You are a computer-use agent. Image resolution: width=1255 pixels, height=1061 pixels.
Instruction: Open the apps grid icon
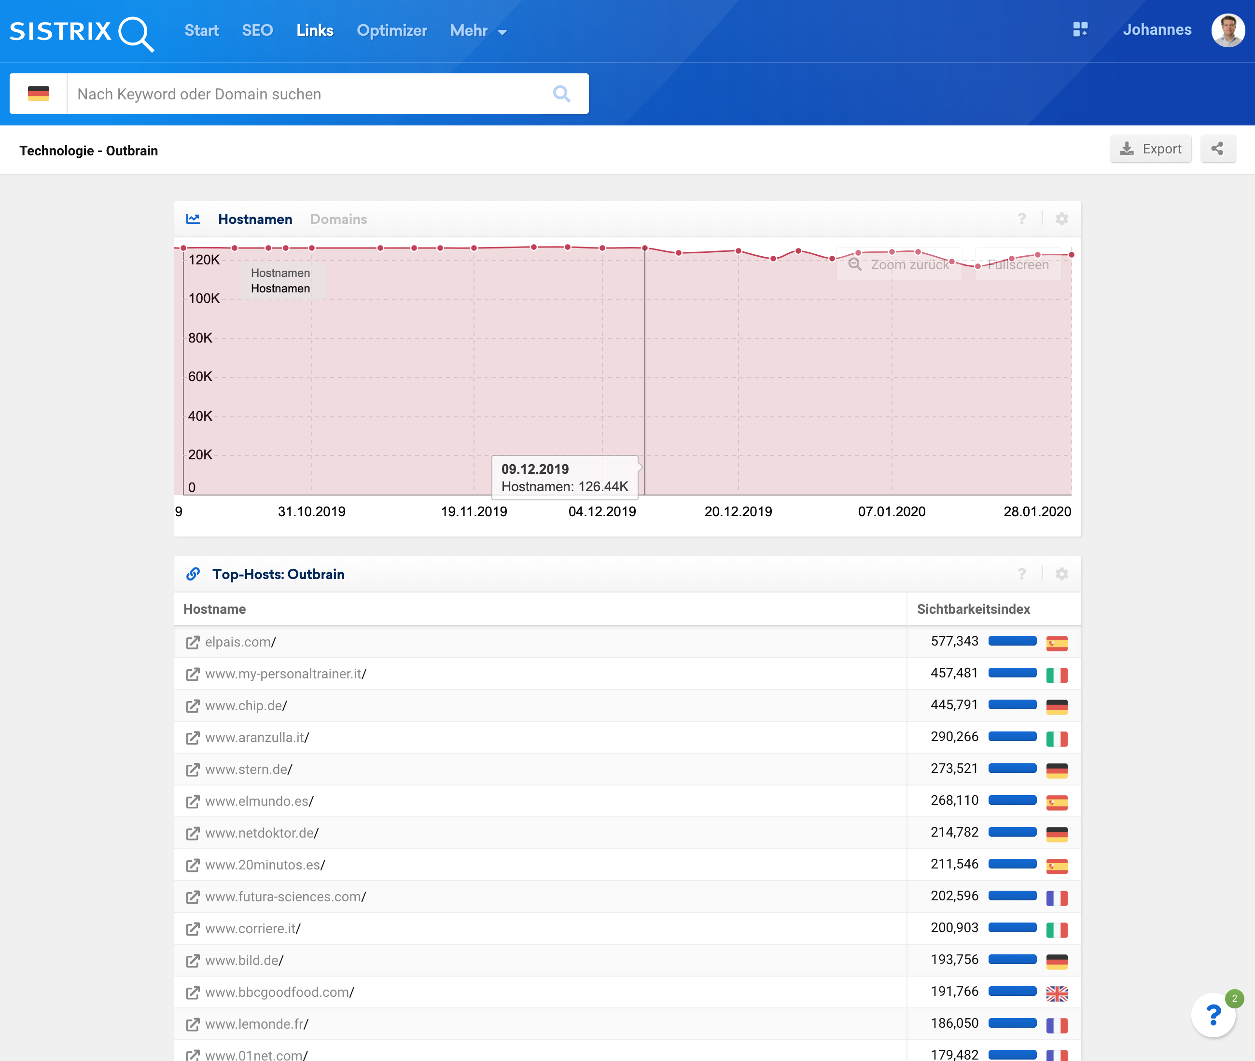pyautogui.click(x=1080, y=29)
